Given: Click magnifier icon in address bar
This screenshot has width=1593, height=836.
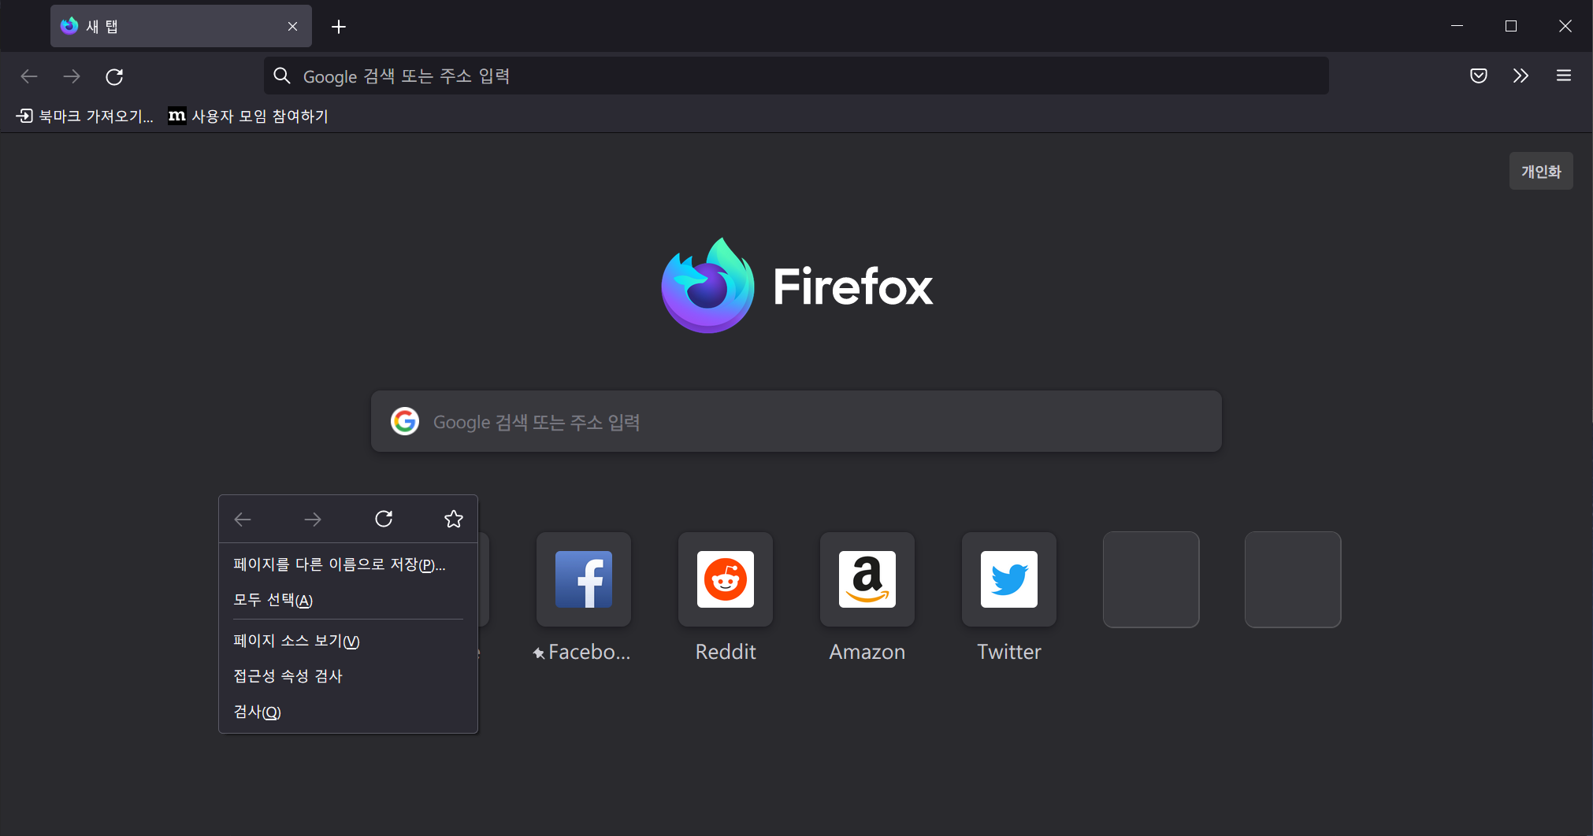Looking at the screenshot, I should (282, 76).
